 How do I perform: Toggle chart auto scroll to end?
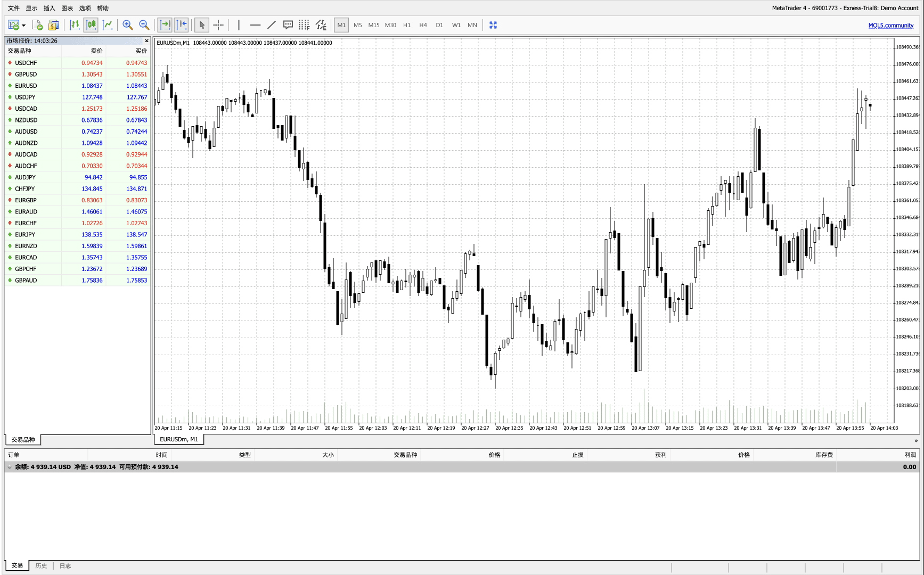point(165,25)
